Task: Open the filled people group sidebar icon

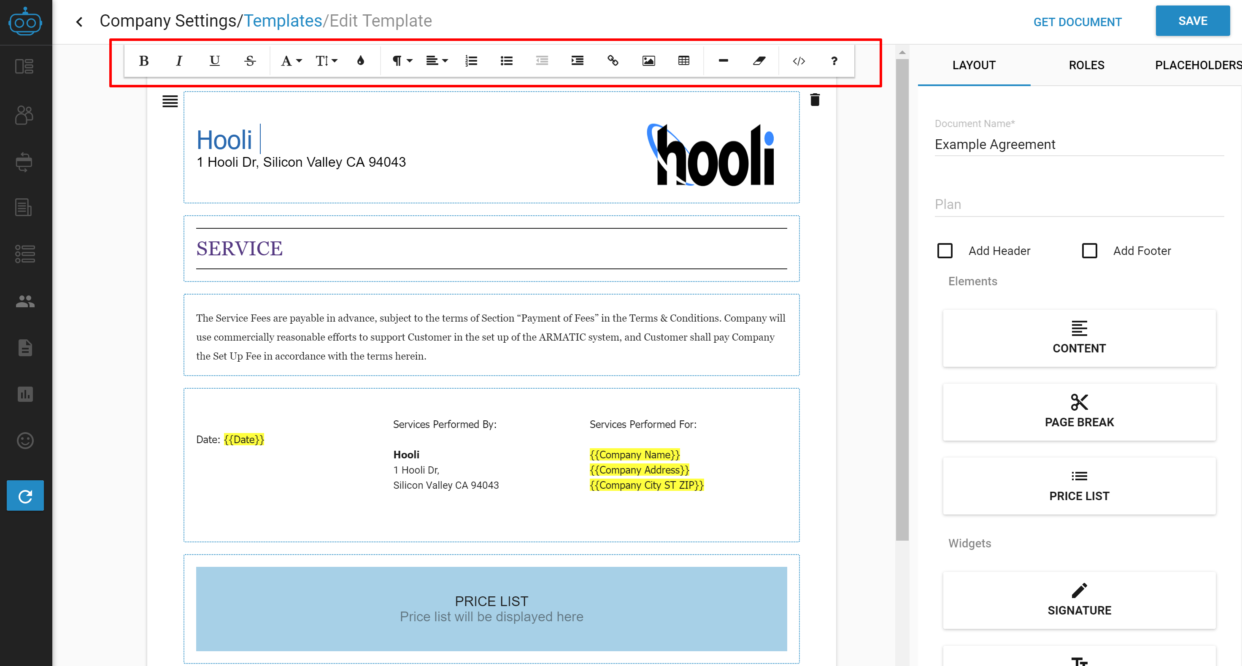Action: click(25, 301)
